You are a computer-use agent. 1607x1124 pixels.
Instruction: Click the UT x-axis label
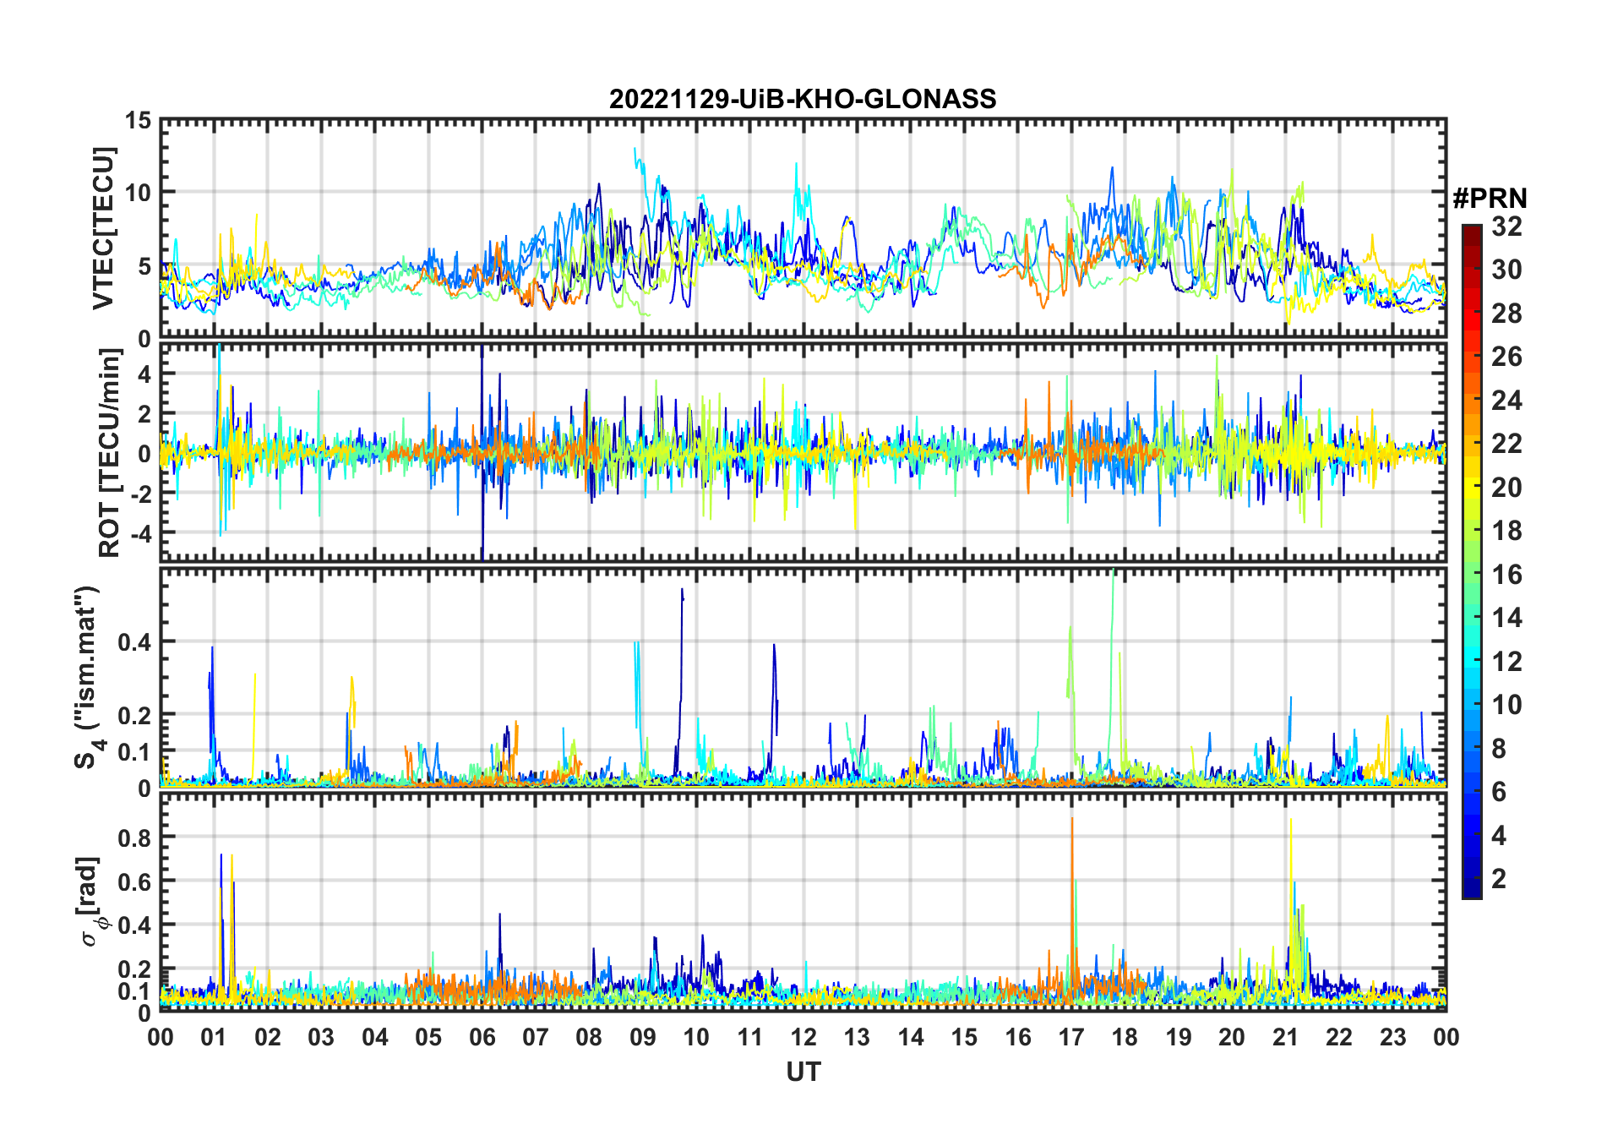pos(803,1072)
